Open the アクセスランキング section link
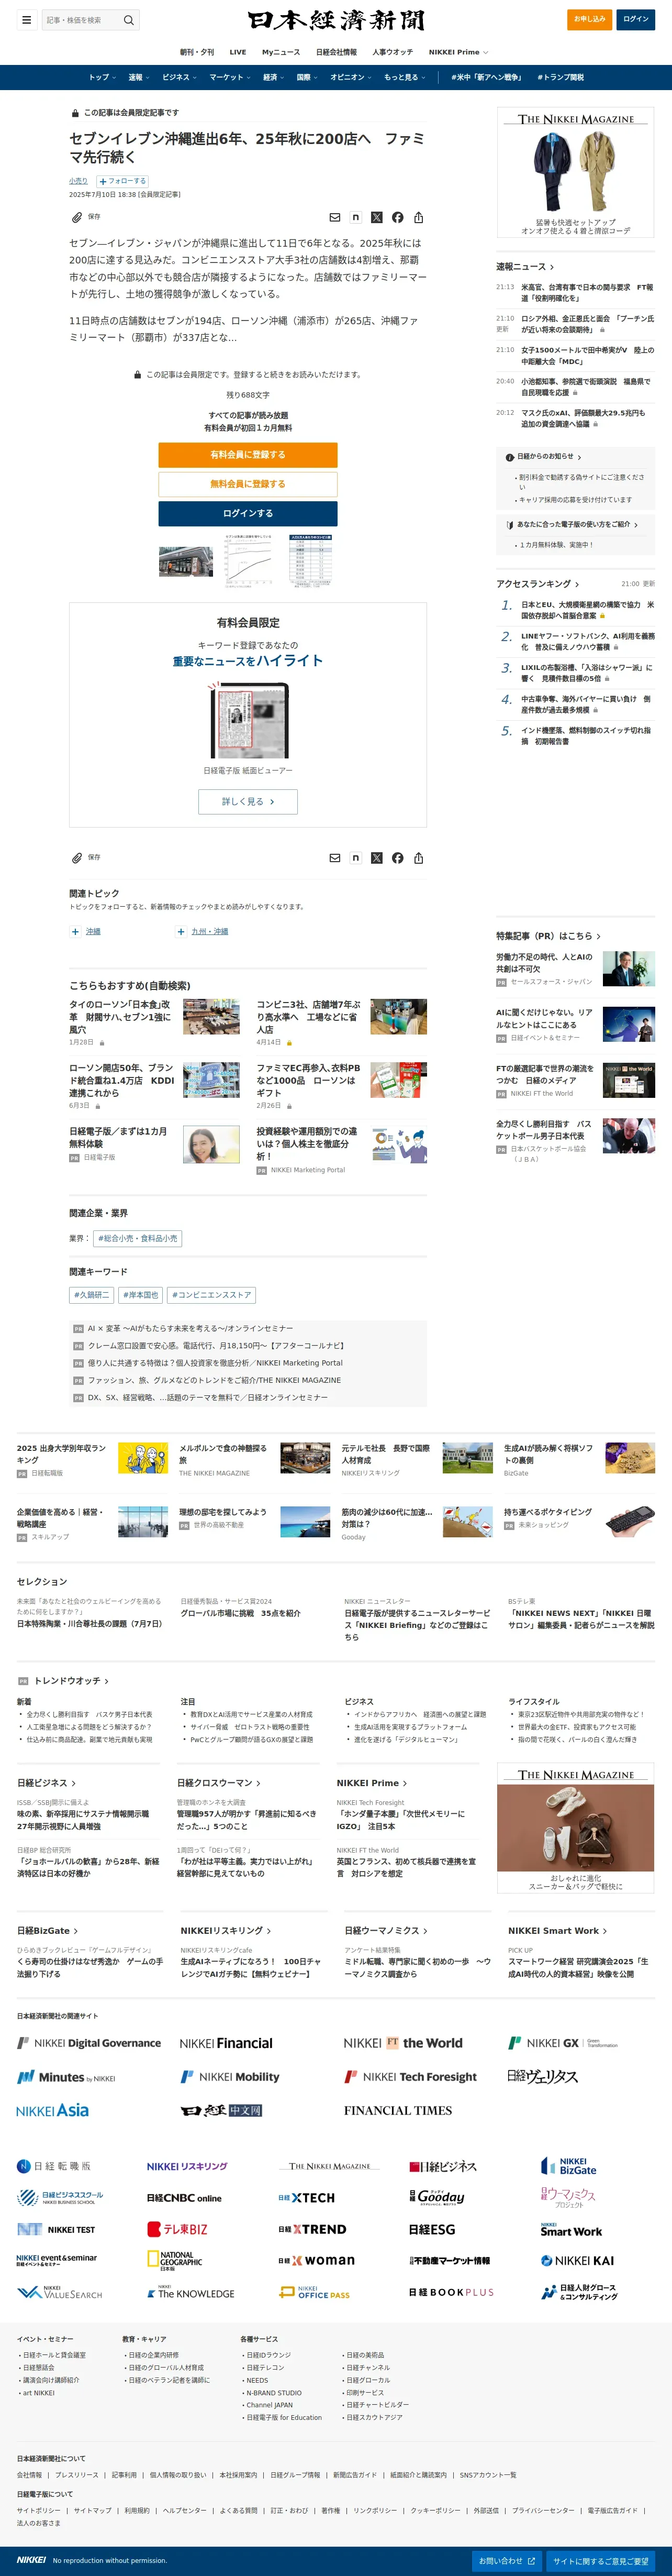The width and height of the screenshot is (672, 2576). point(537,584)
